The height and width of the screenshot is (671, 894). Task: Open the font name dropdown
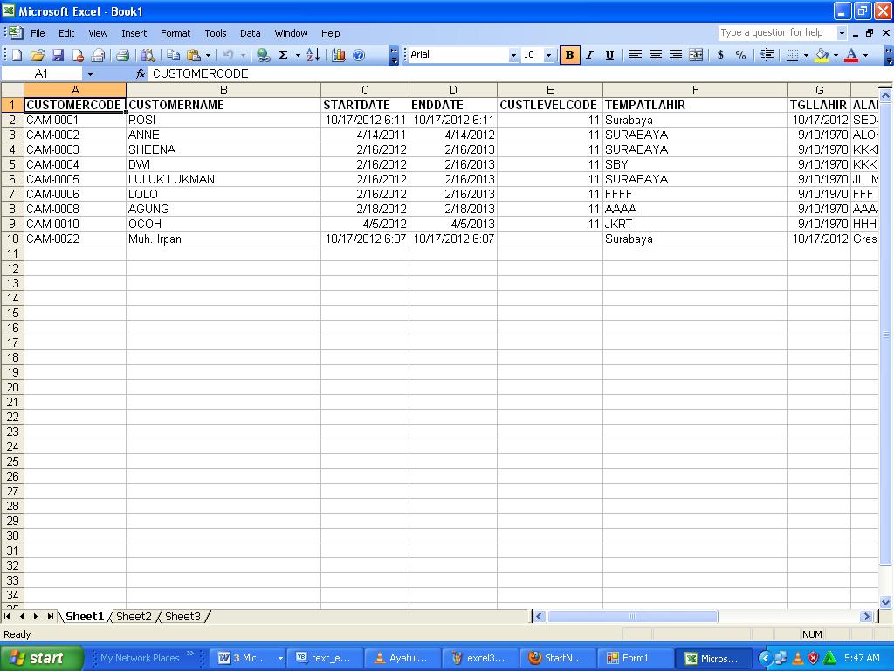(x=516, y=54)
